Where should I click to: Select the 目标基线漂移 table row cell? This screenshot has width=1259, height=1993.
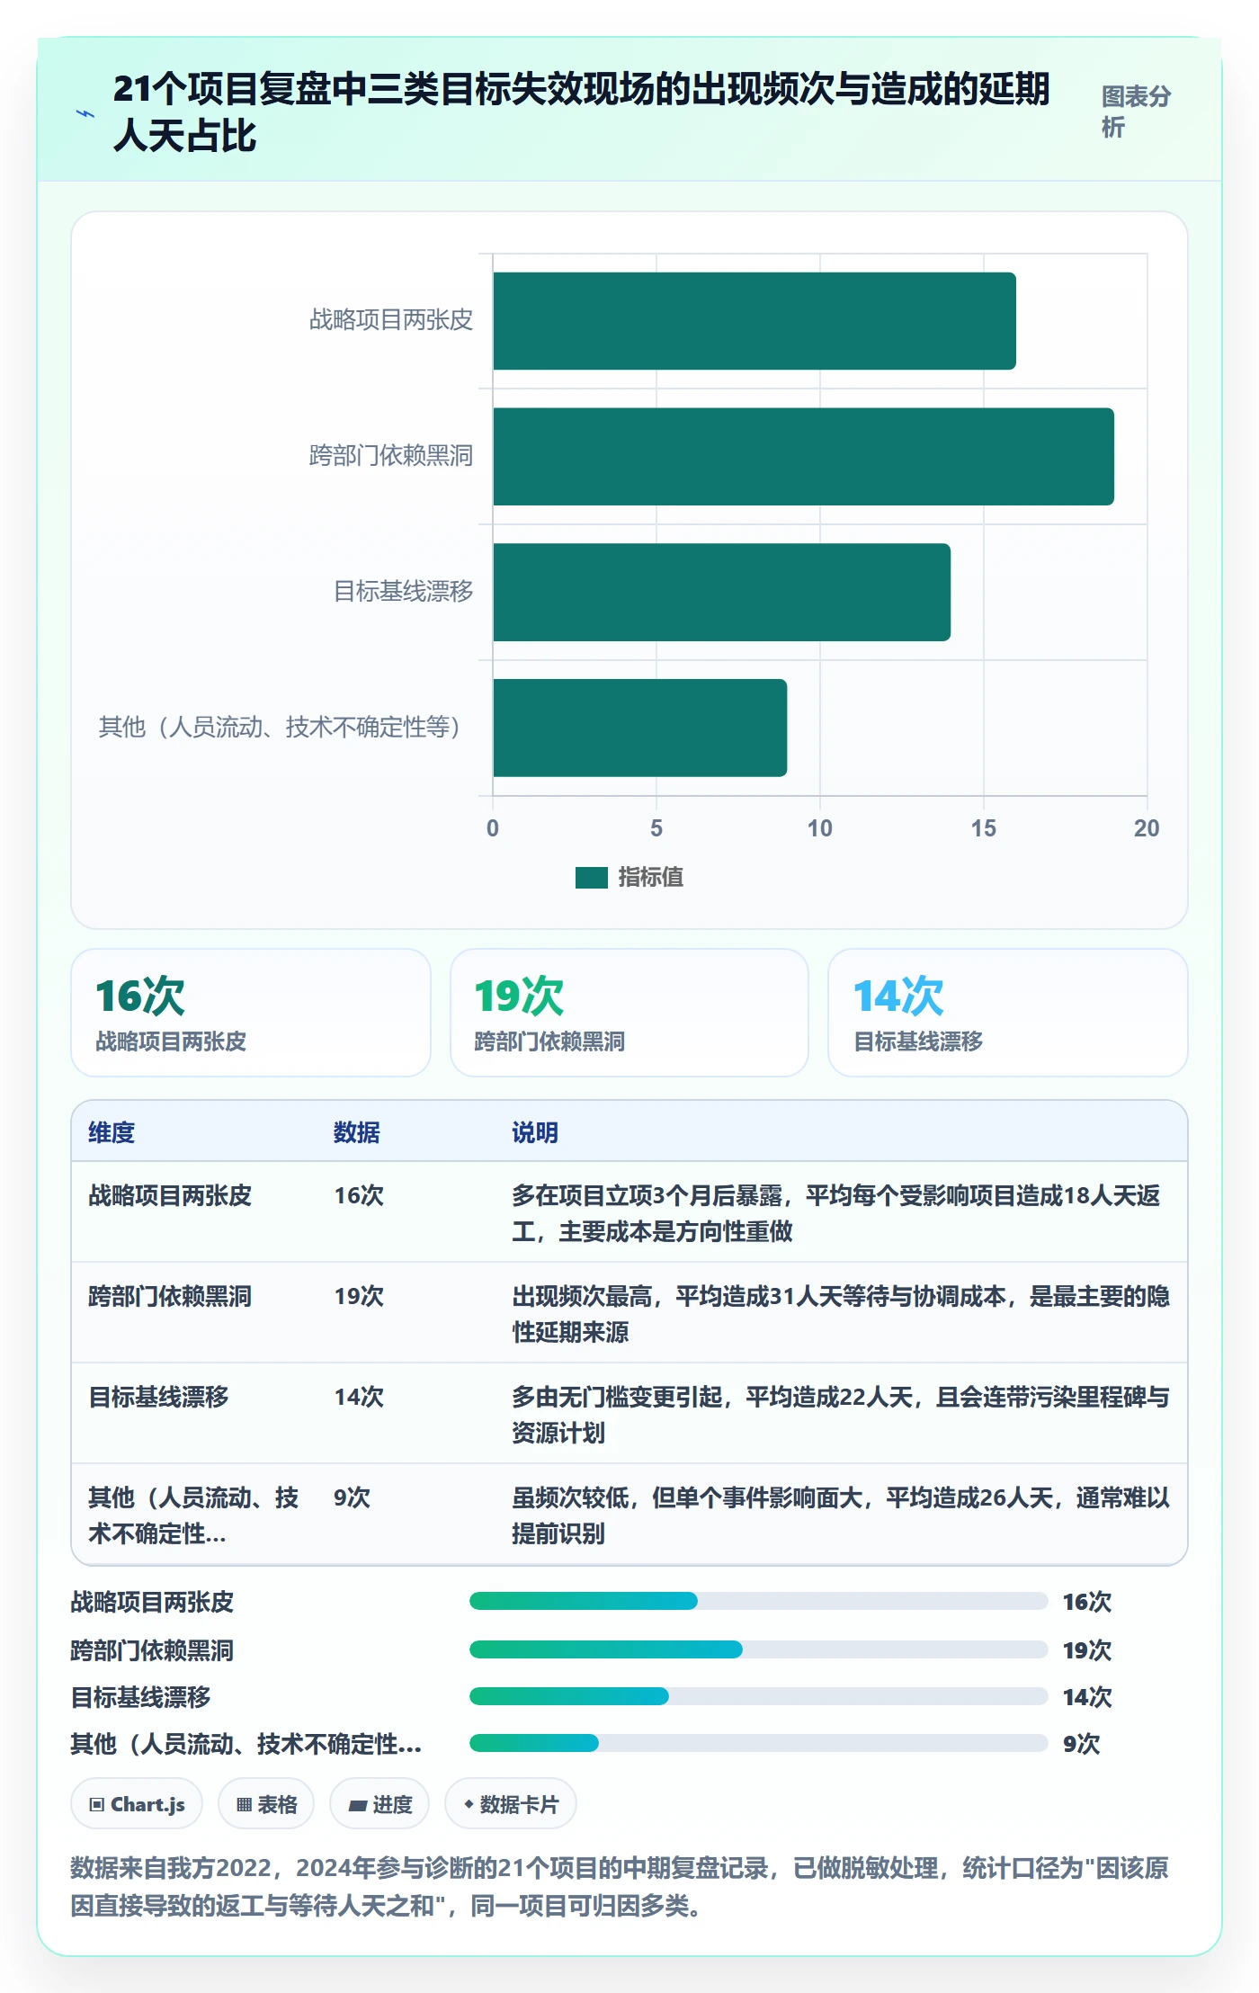158,1397
